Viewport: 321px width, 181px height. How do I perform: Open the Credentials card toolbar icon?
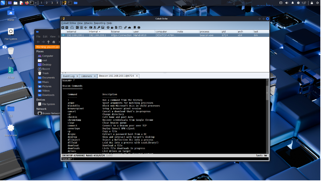pos(91,27)
